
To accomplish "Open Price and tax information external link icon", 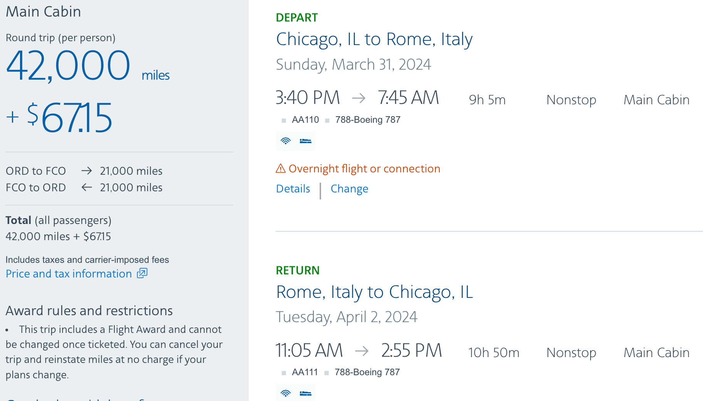I will click(x=142, y=273).
